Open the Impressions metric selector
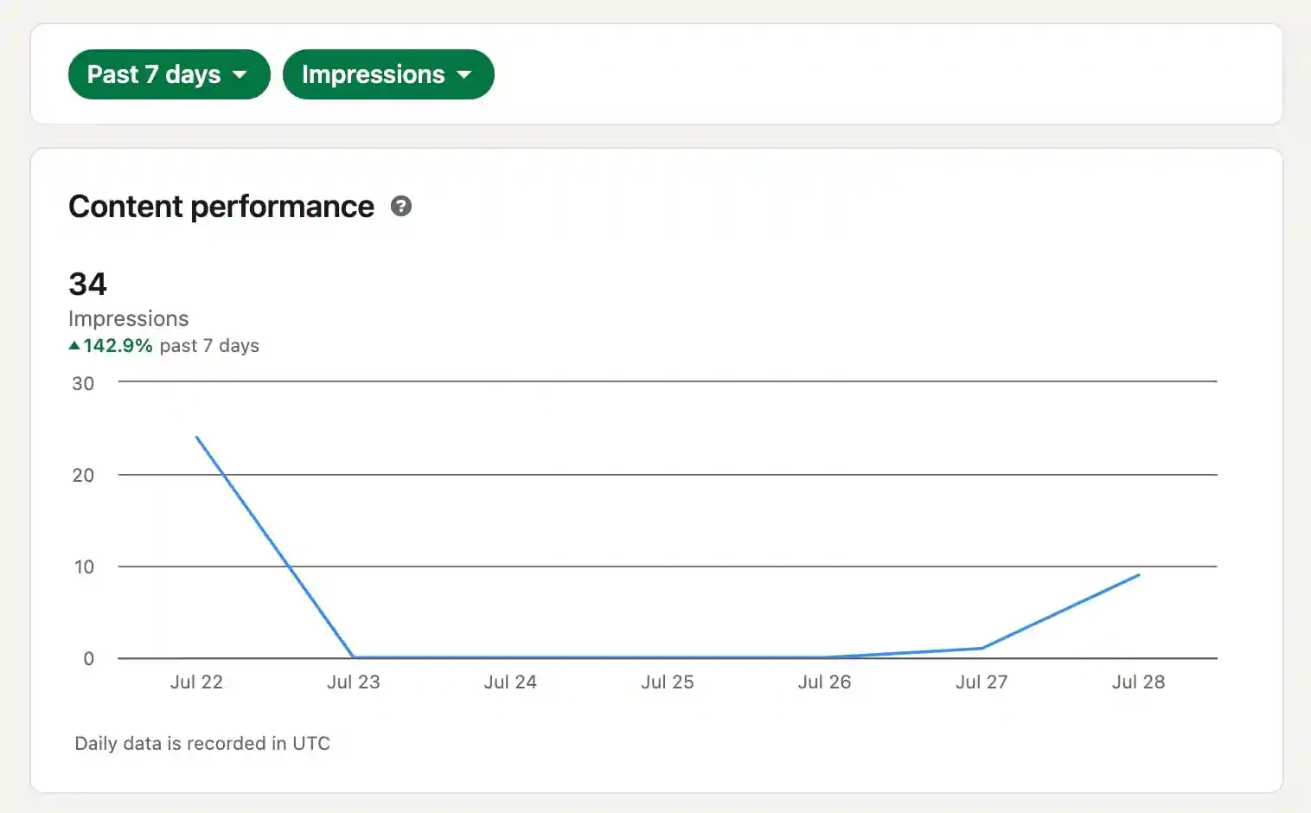1311x813 pixels. [x=388, y=74]
